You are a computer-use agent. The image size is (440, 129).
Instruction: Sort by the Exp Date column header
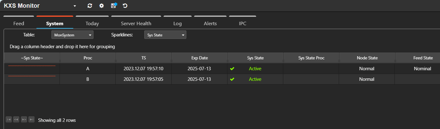pos(199,58)
